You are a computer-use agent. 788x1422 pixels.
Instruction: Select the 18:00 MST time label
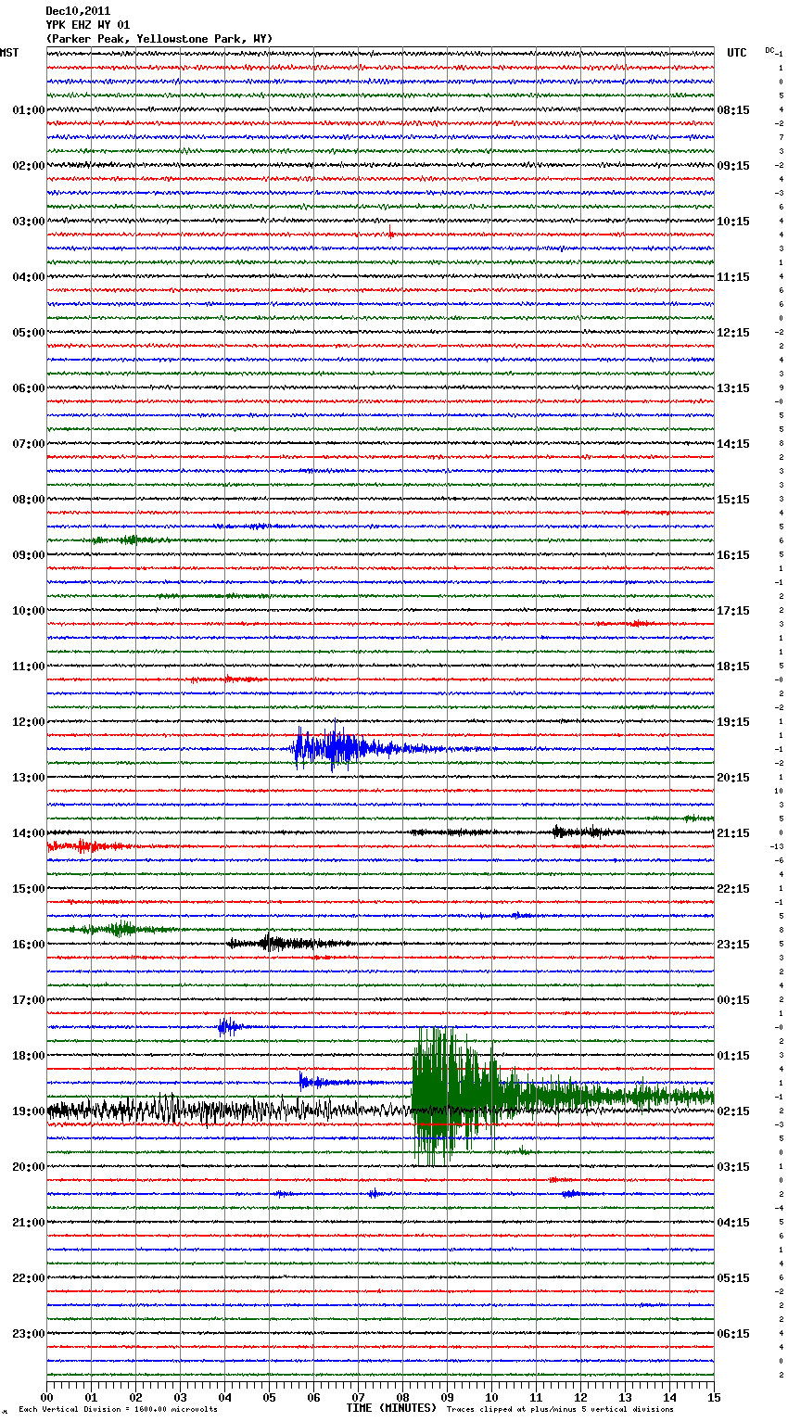tap(29, 1056)
